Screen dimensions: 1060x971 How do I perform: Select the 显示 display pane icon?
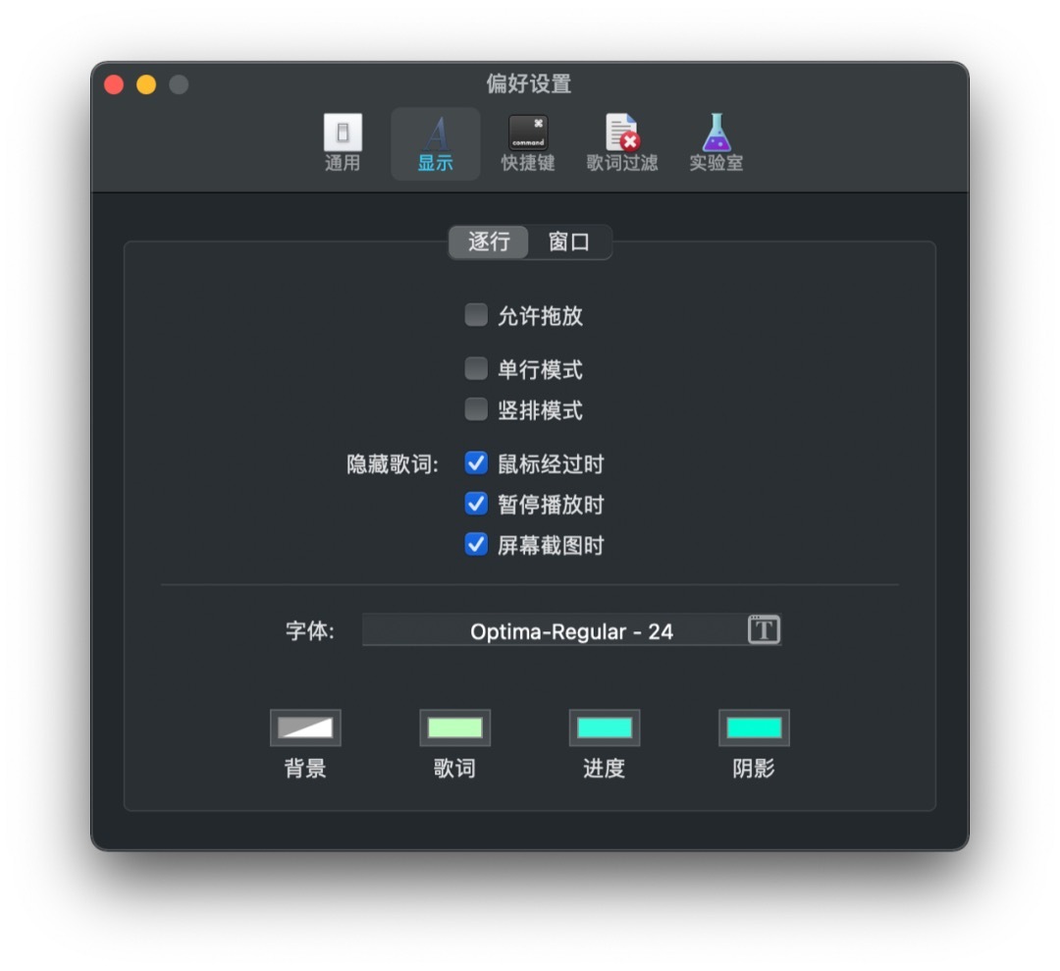(x=436, y=143)
